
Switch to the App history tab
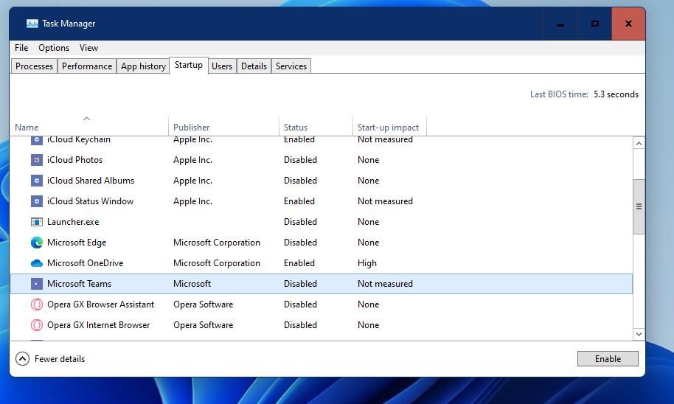tap(143, 66)
